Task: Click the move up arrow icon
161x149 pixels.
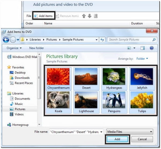Action: tap(84, 16)
